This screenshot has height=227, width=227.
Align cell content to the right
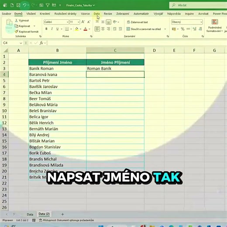109,29
